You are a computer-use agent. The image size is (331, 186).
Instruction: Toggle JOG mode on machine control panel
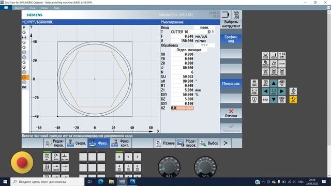coord(47,157)
